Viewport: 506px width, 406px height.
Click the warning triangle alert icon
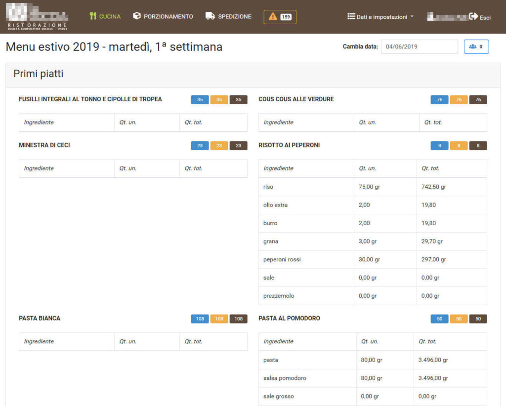pos(273,17)
